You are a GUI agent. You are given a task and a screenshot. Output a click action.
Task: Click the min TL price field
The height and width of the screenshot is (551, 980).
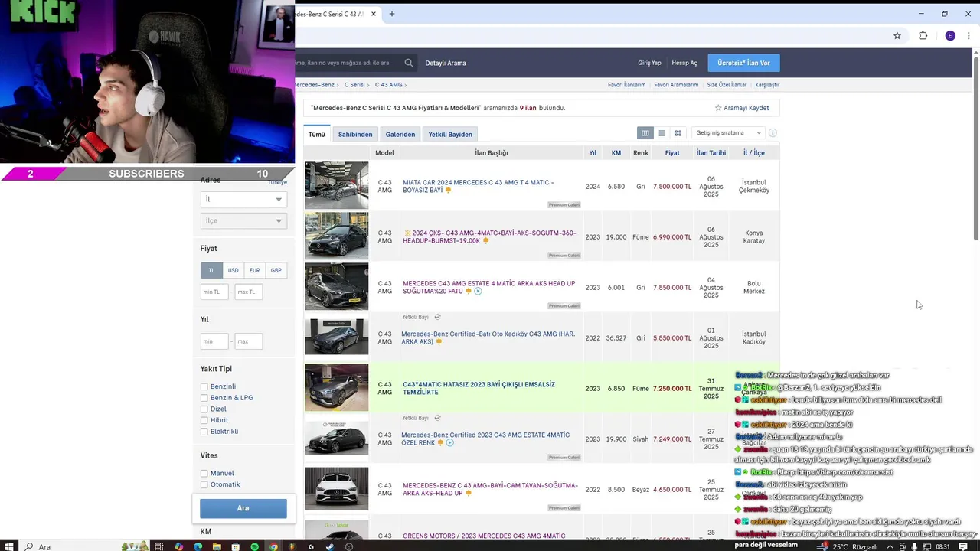[x=214, y=292]
